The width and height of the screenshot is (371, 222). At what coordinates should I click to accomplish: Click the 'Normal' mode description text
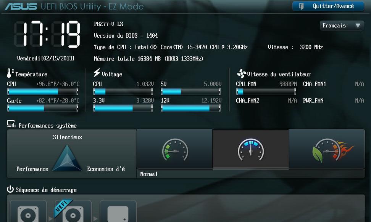(x=149, y=174)
